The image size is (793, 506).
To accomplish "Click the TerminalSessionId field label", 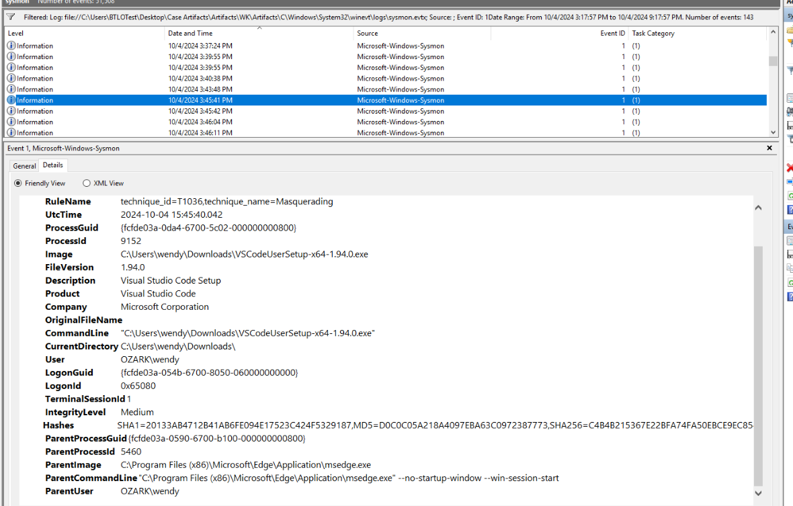I will point(85,398).
